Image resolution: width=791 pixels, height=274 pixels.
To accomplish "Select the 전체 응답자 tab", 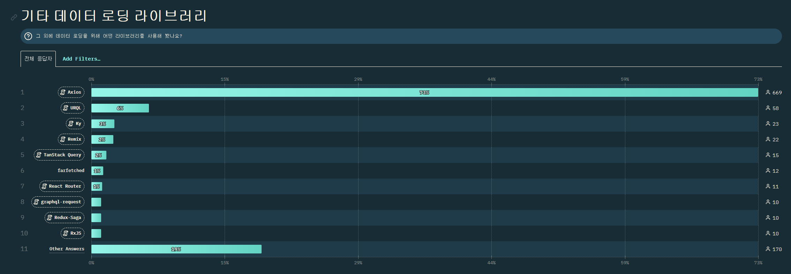I will [x=38, y=59].
